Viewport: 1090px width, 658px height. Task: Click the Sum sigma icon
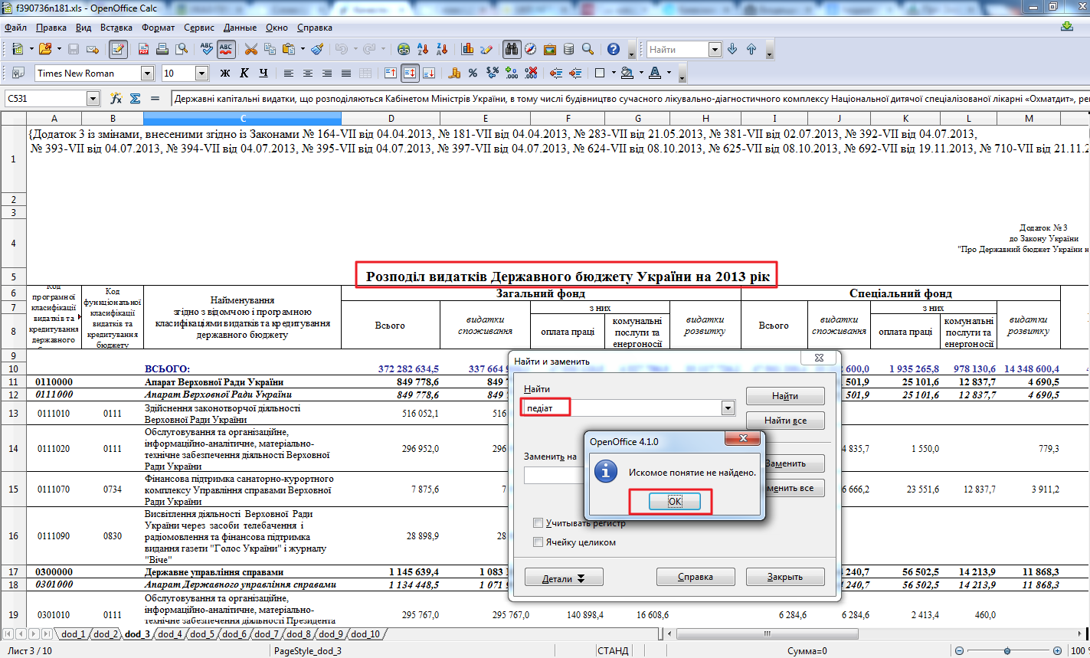point(136,98)
